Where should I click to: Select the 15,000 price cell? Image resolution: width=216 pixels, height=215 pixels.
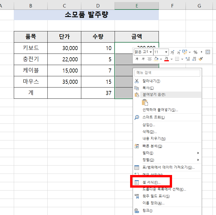coord(64,71)
